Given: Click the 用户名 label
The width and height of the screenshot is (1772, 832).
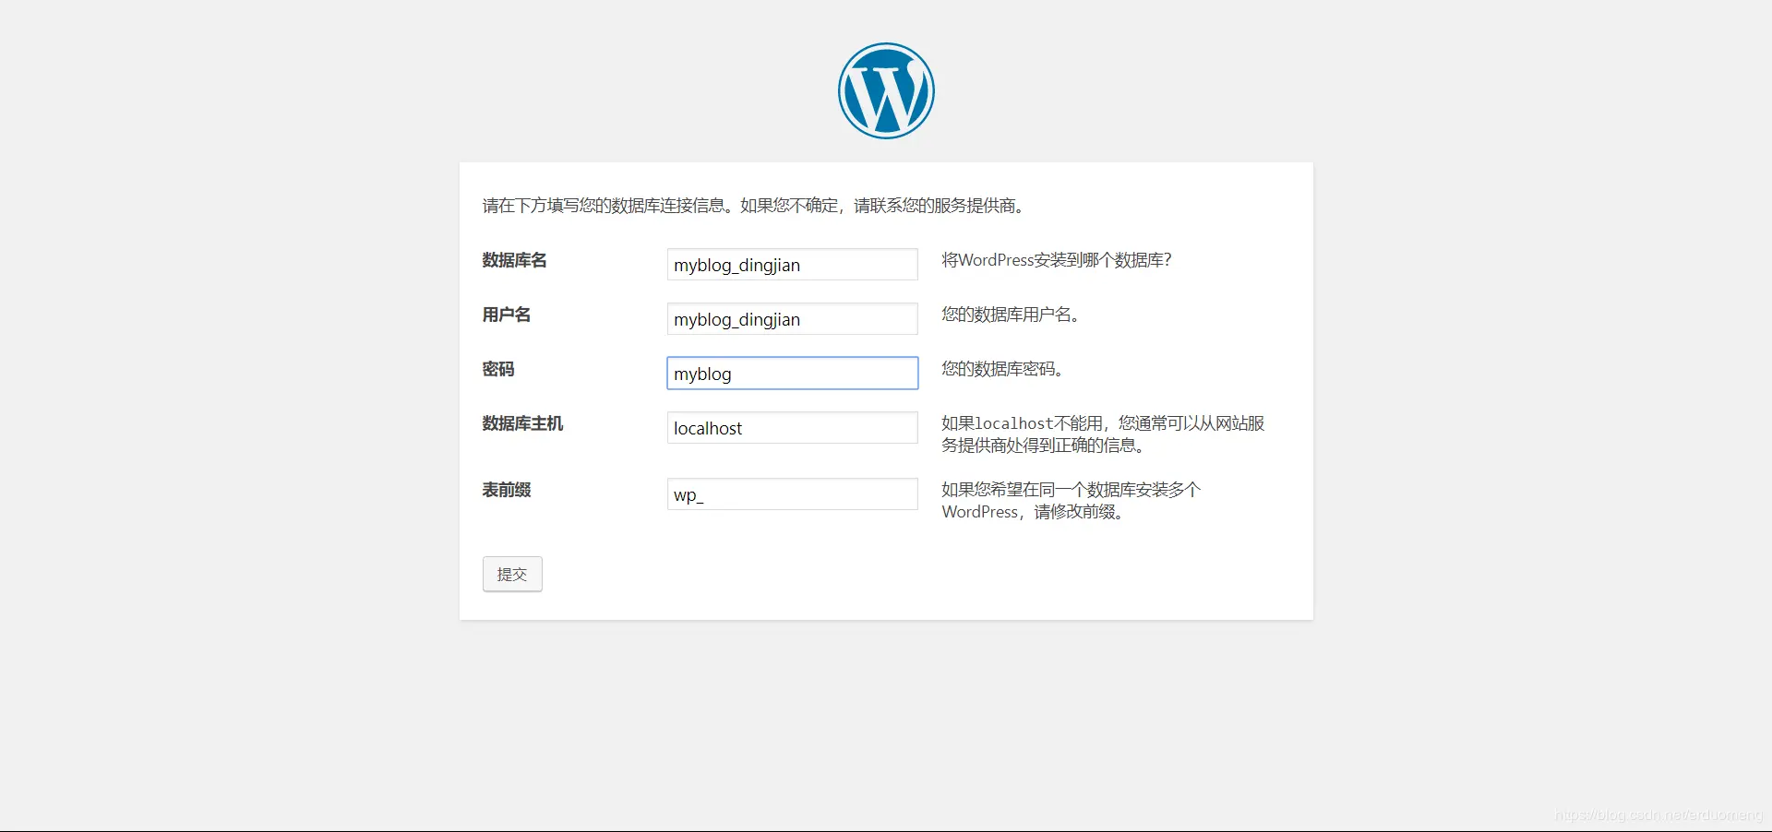Looking at the screenshot, I should coord(506,315).
